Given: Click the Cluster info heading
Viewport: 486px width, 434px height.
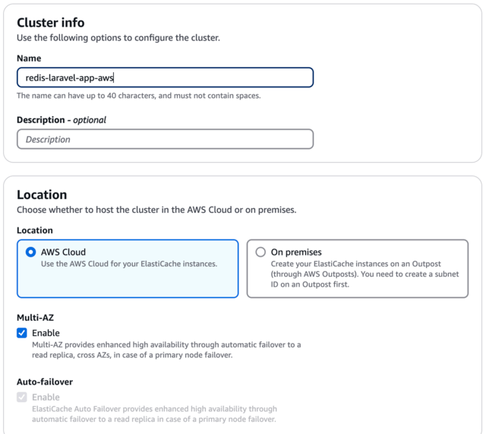Looking at the screenshot, I should pyautogui.click(x=51, y=23).
